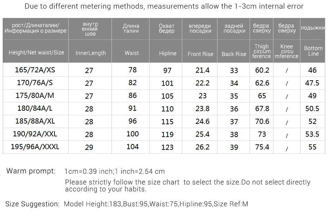
Task: Click the Back Rise header cell
Action: pyautogui.click(x=234, y=54)
